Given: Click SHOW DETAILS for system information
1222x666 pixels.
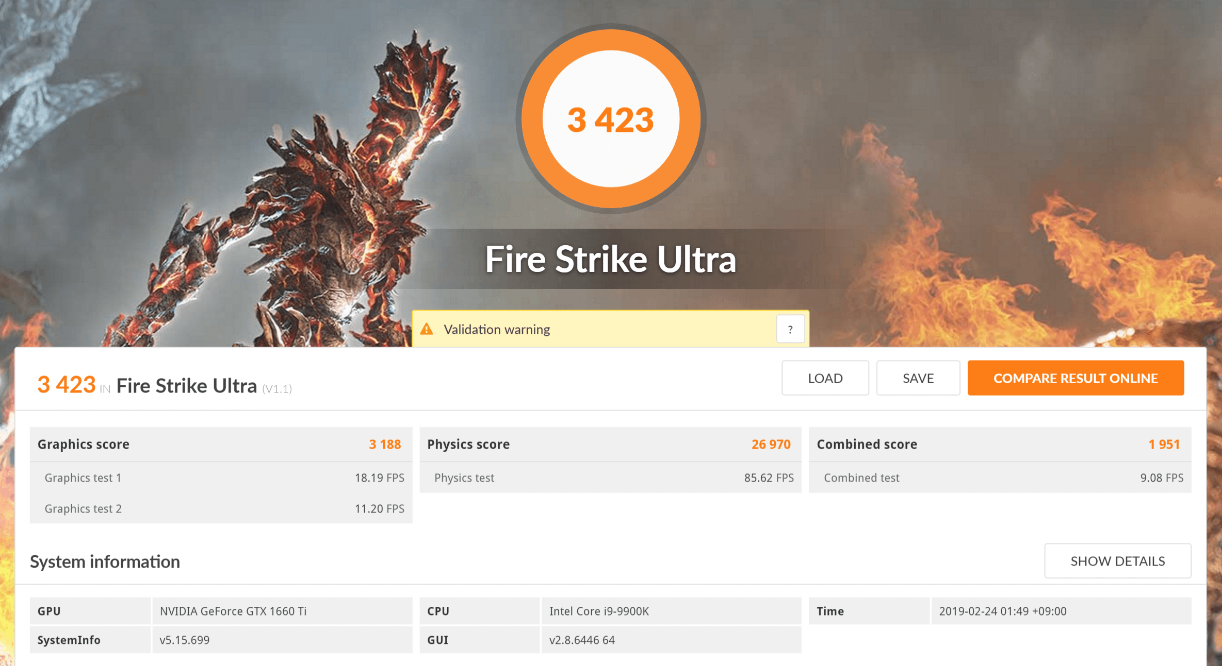Looking at the screenshot, I should 1118,561.
